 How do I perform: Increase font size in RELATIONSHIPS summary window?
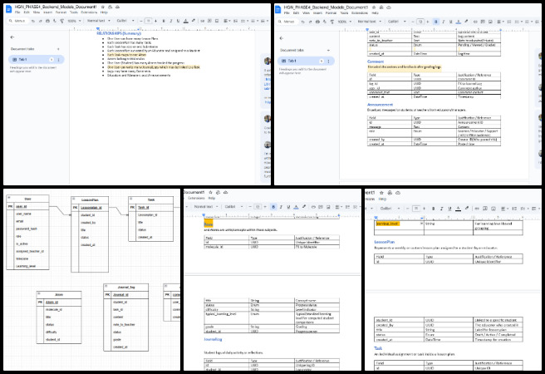coord(155,21)
